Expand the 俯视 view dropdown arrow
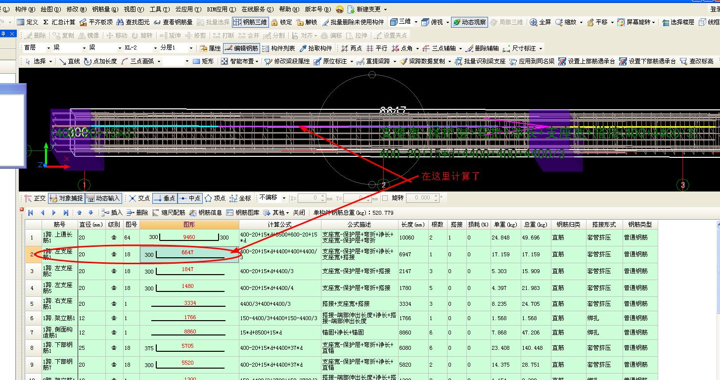Screen dimensions: 720x380 click(448, 22)
